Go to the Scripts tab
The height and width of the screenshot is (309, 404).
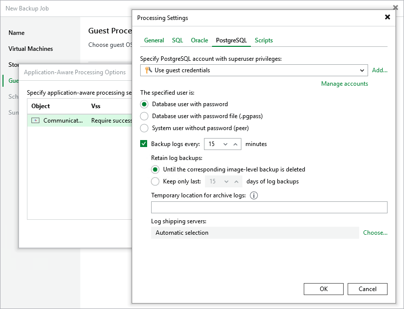[x=263, y=40]
